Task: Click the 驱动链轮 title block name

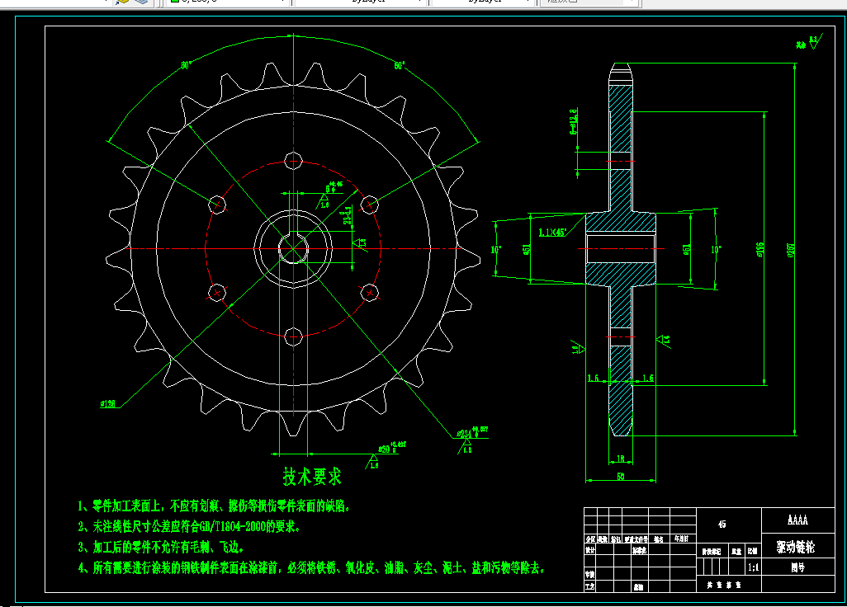Action: click(795, 547)
